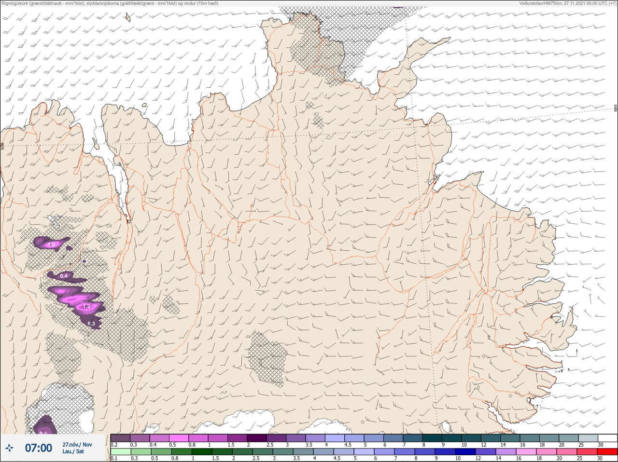Click the 1.3 precipitation contour label

coord(87,306)
